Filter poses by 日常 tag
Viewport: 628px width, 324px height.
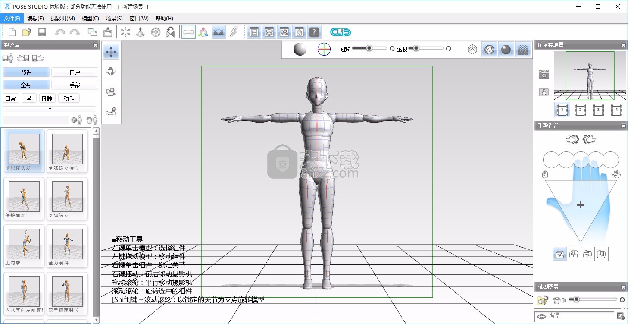pyautogui.click(x=11, y=98)
